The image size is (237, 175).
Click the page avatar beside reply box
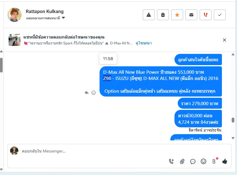pos(14,151)
